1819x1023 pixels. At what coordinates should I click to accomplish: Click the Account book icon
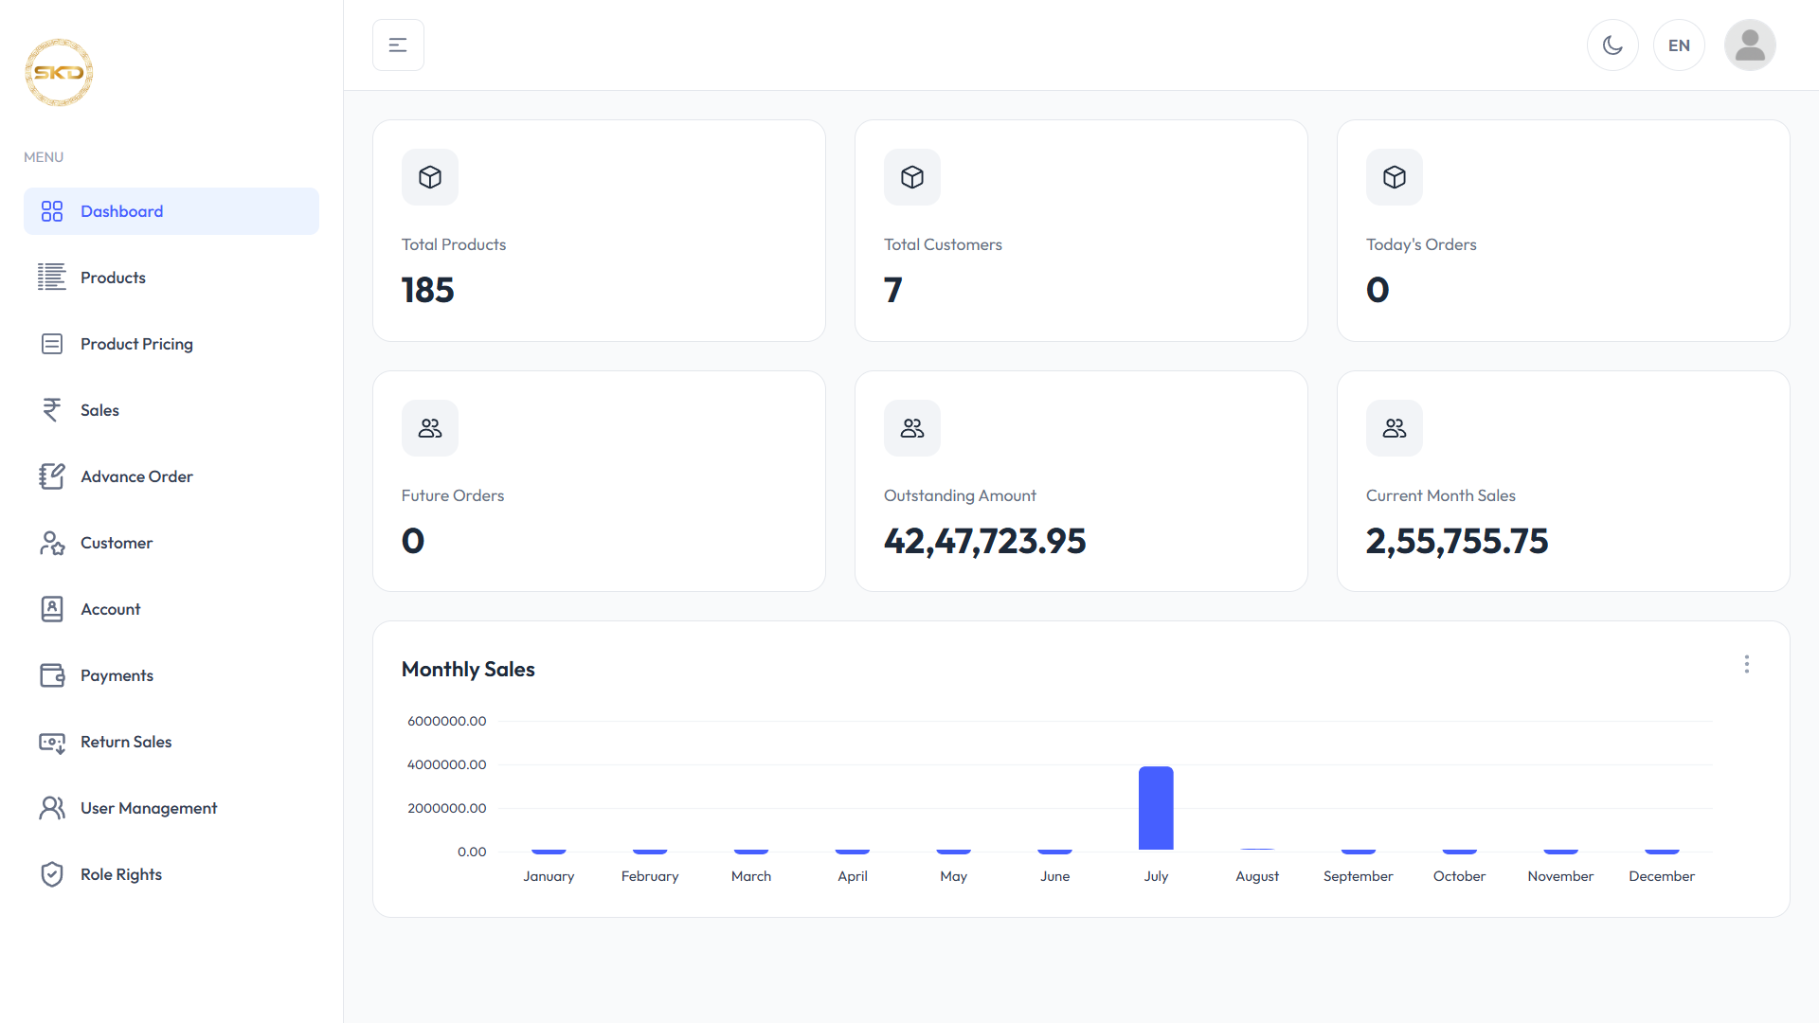coord(52,609)
